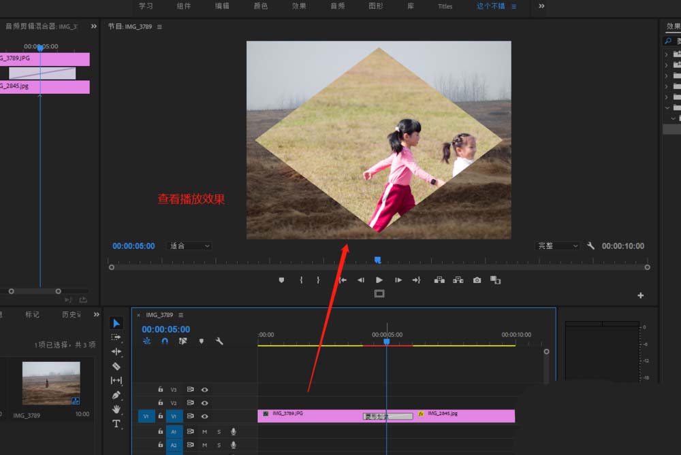
Task: Toggle V1 track visibility eye
Action: point(204,416)
